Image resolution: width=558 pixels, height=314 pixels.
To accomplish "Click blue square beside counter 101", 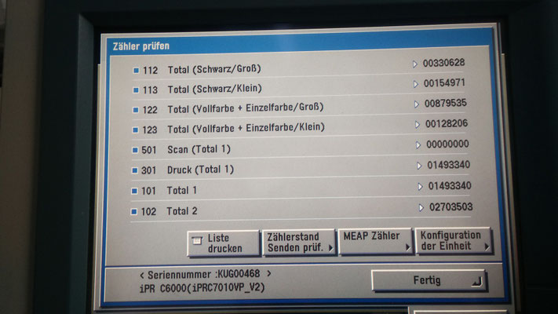I will coord(134,192).
